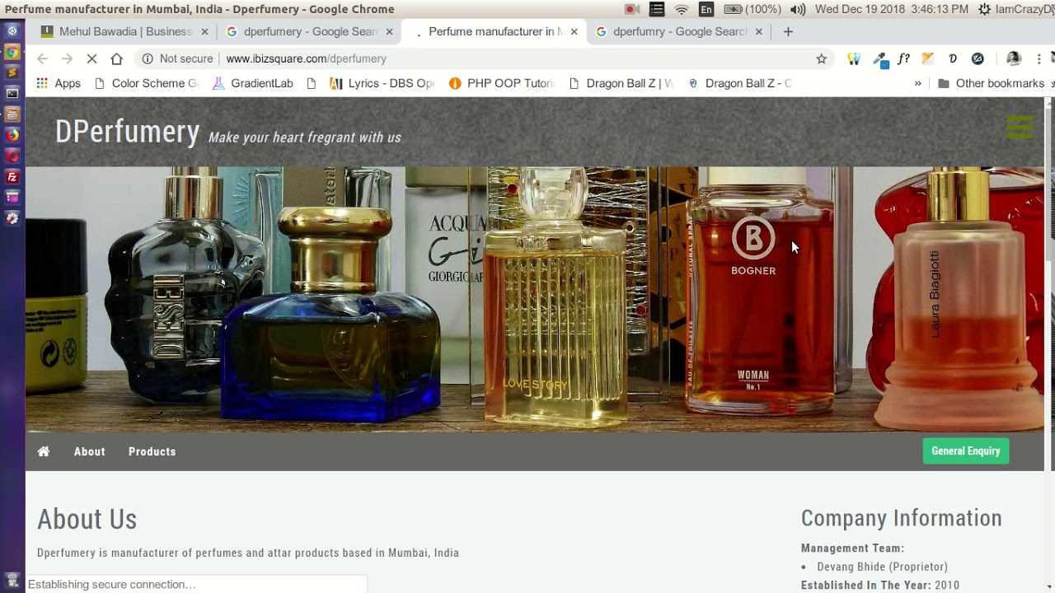Open FileZilla from the dock
The height and width of the screenshot is (593, 1055).
(12, 177)
